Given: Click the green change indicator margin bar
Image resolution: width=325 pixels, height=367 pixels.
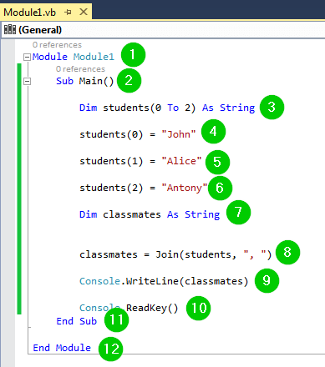Looking at the screenshot, I should coord(19,189).
